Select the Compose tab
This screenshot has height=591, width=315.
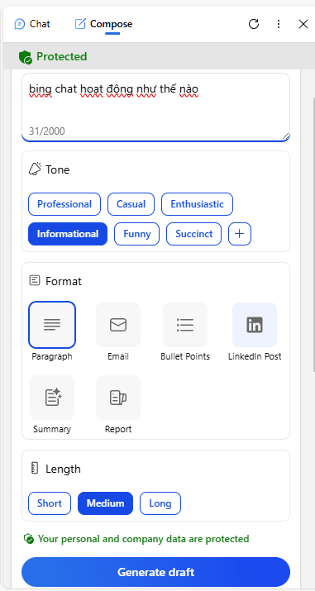[103, 24]
